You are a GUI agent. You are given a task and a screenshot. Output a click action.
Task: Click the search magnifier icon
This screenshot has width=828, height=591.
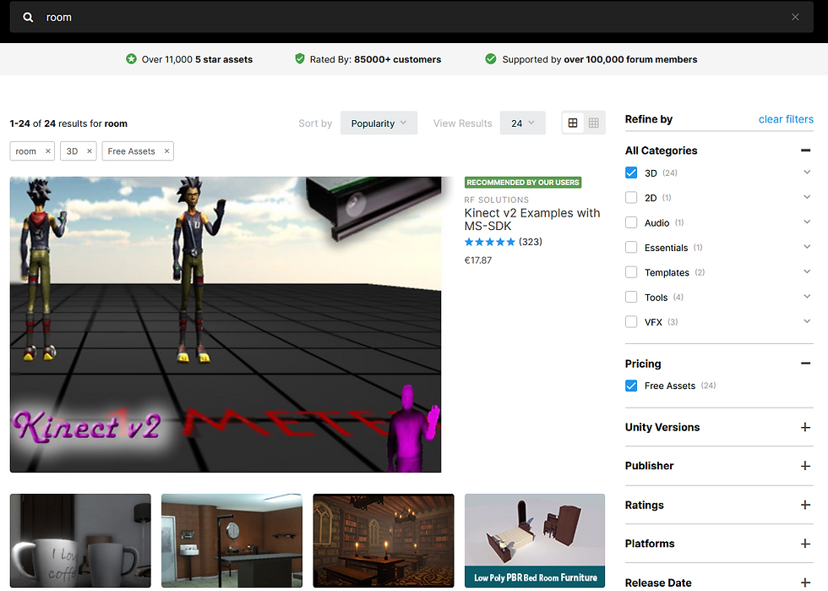(x=28, y=18)
